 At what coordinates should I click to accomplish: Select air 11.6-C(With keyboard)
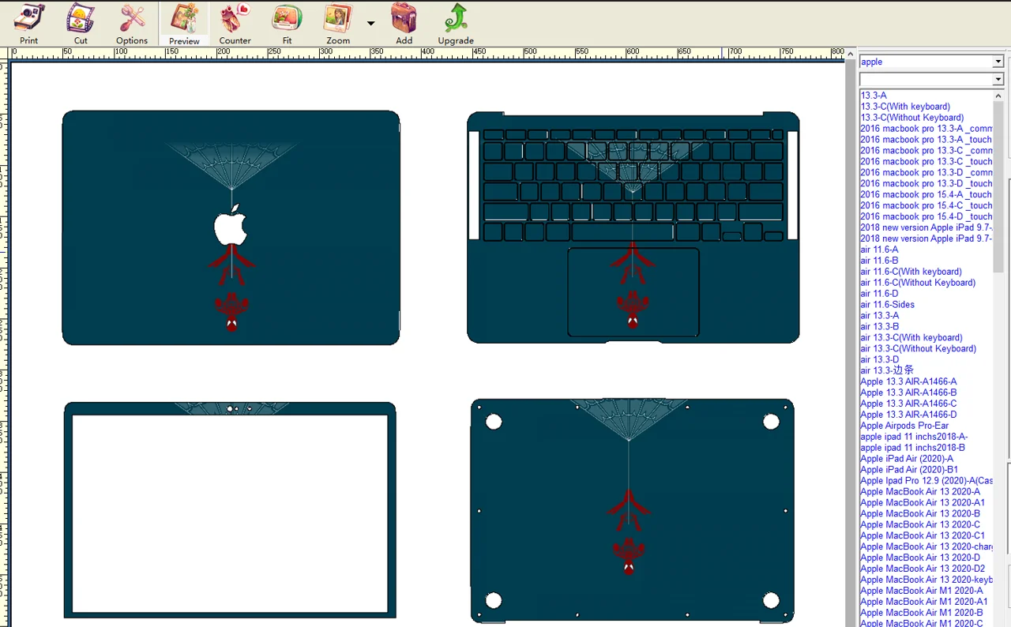[911, 272]
